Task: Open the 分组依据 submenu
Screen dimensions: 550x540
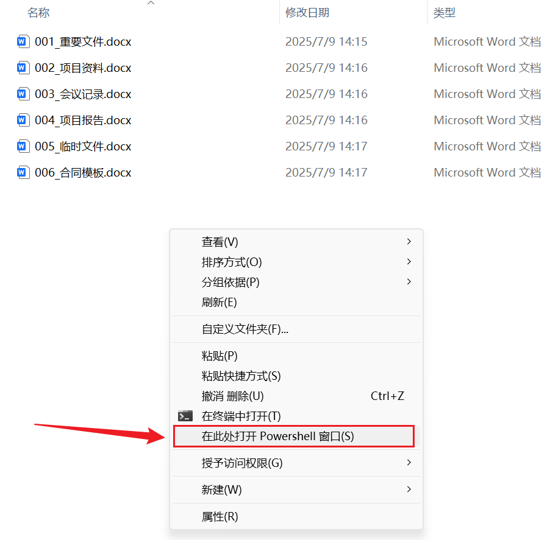Action: [409, 282]
